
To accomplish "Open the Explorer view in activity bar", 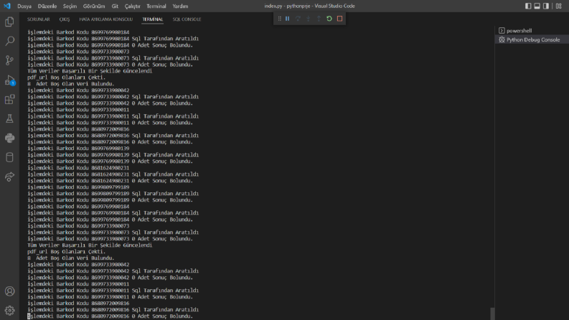I will click(x=9, y=22).
